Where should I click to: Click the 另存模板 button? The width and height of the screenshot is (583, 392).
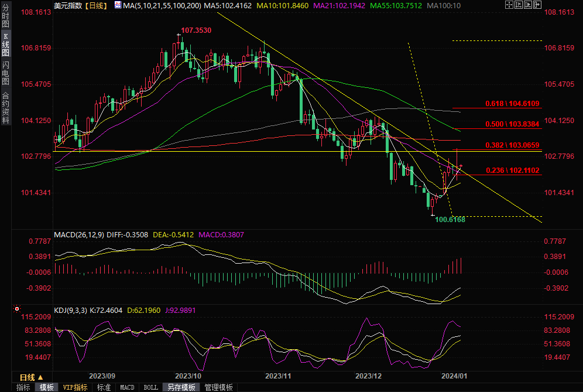(181, 387)
